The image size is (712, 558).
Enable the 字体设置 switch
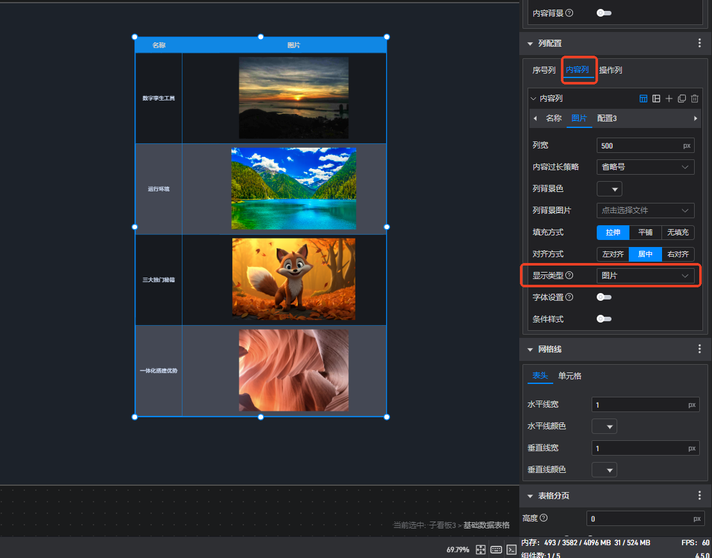point(604,297)
